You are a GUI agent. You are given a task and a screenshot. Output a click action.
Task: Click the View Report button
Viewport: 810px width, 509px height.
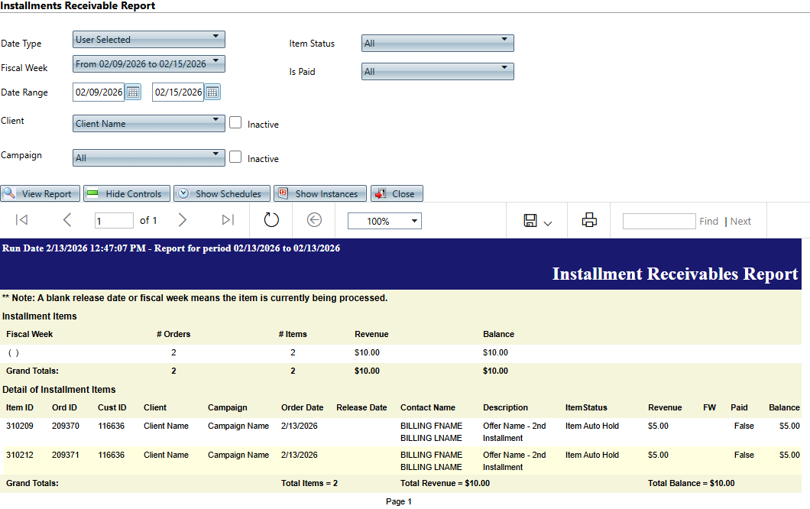point(40,194)
